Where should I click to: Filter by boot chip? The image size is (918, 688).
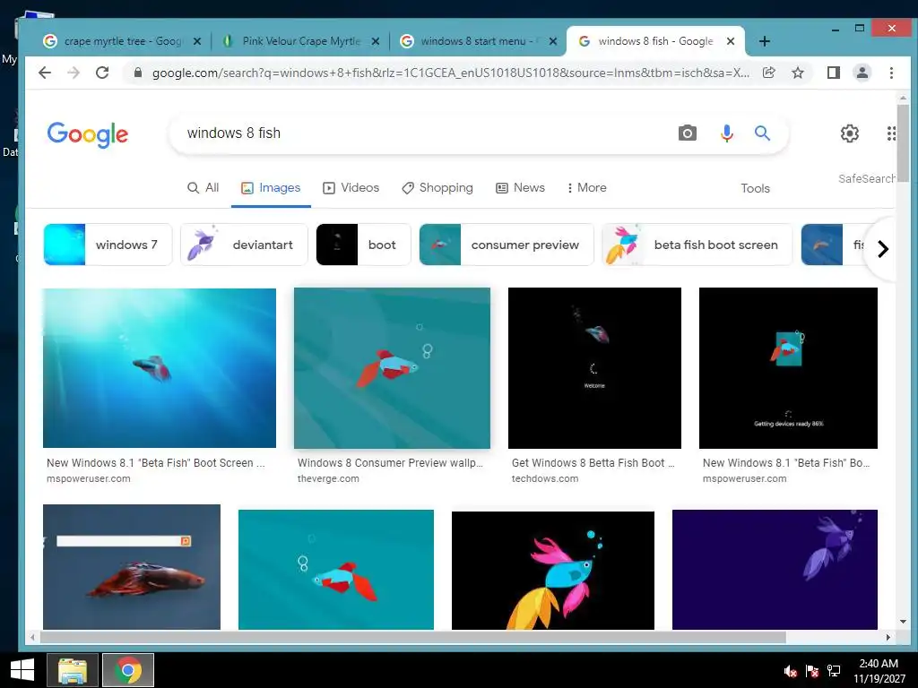364,245
